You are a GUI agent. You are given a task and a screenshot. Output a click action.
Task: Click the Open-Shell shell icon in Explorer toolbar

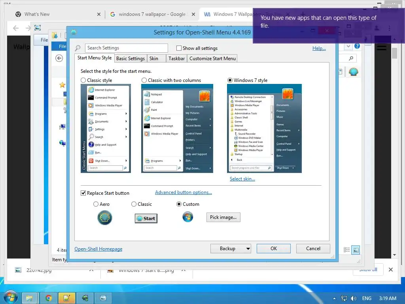[353, 71]
